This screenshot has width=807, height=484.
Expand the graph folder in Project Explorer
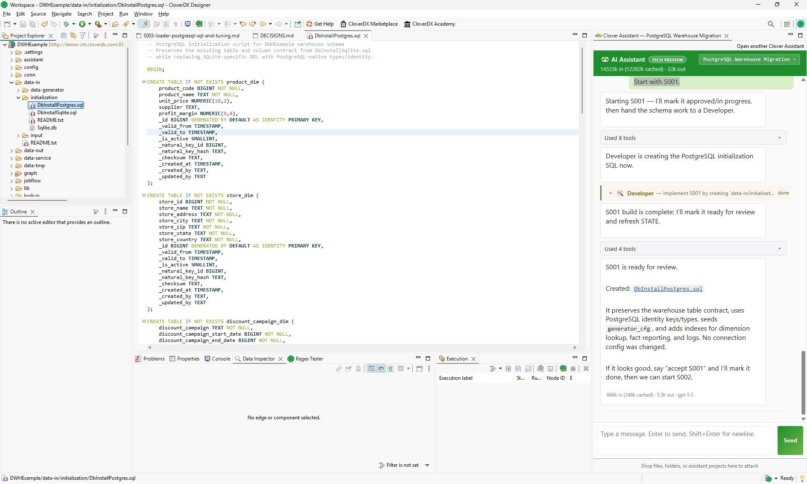pos(12,173)
